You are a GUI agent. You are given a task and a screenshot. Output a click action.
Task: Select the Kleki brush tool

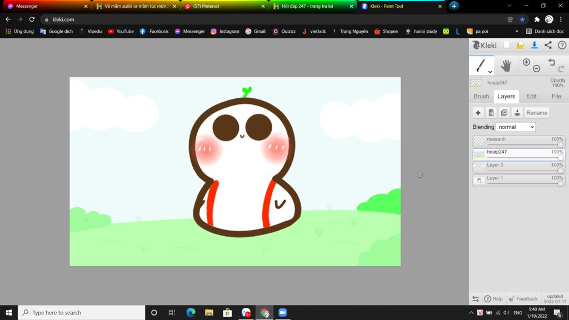coord(481,66)
